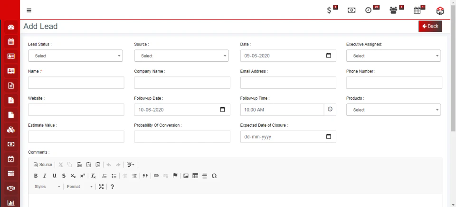Click the money bill icon in sidebar
The height and width of the screenshot is (207, 456).
tap(11, 144)
